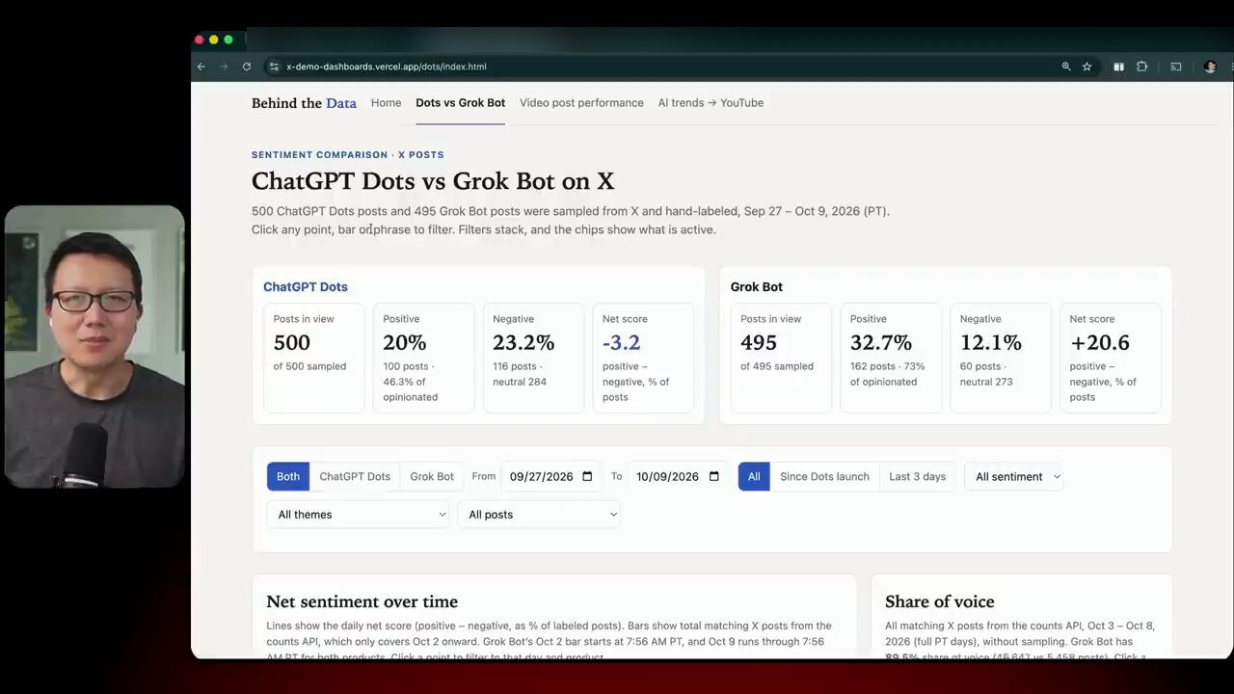Click the ChatGPT Dots Negative 23.2% card
The image size is (1234, 694).
533,358
